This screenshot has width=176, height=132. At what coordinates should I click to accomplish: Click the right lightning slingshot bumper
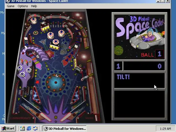pos(75,95)
